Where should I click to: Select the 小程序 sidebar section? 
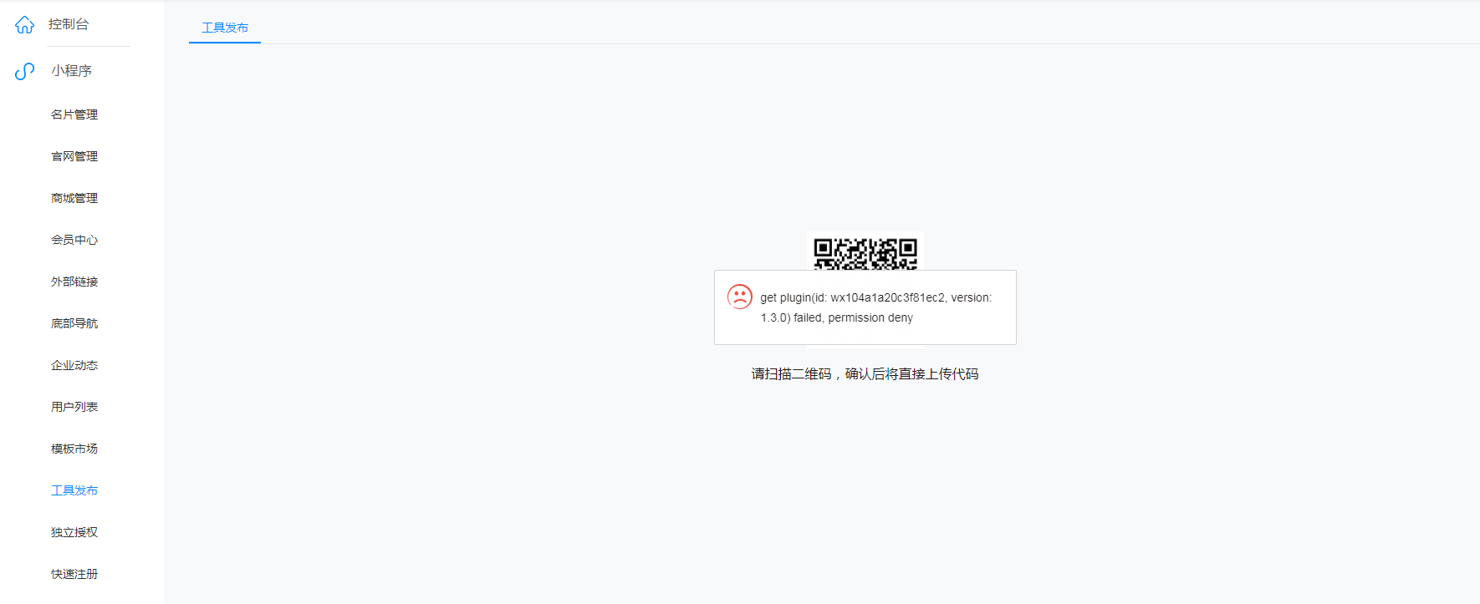click(72, 71)
